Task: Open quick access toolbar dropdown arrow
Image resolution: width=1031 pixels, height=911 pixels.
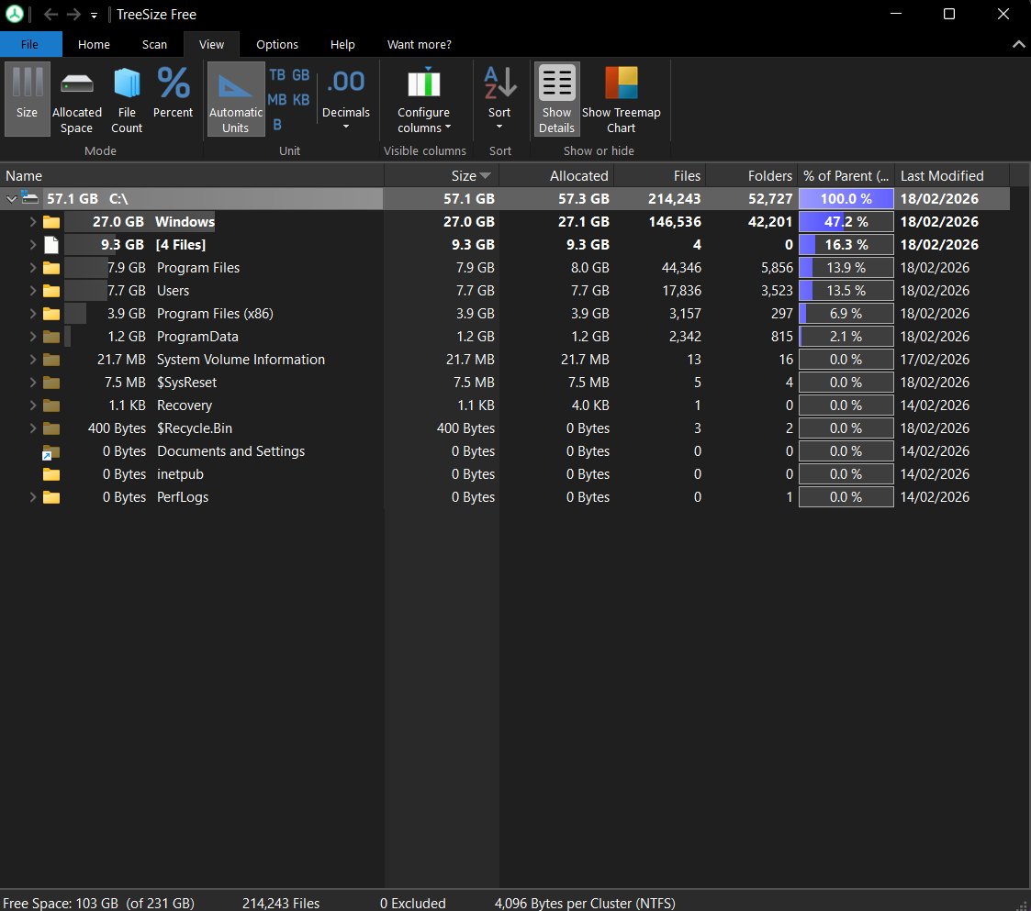Action: pos(94,15)
